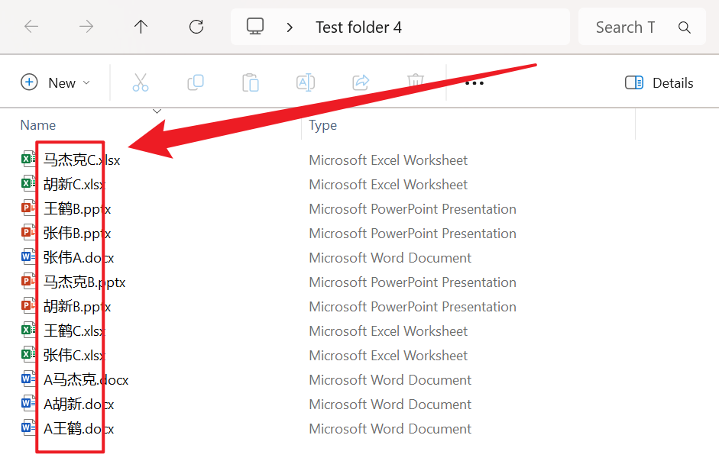Open the New item dropdown

click(x=55, y=82)
